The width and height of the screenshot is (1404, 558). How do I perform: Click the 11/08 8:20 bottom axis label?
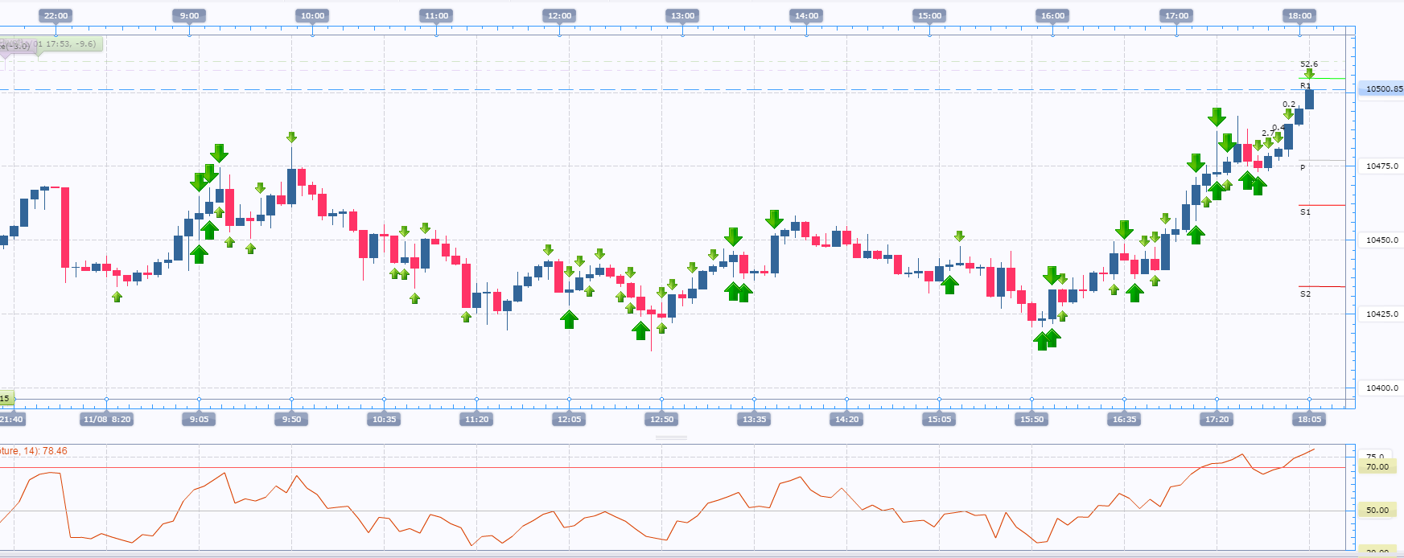(x=106, y=419)
